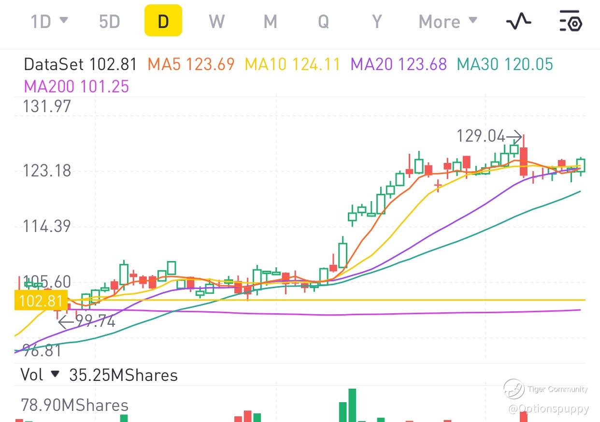Switch to the Y yearly tab
This screenshot has height=422, width=600.
click(377, 22)
